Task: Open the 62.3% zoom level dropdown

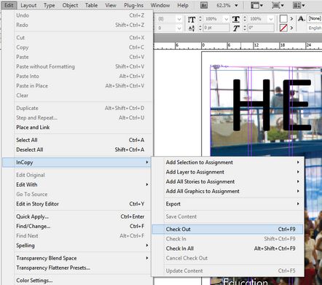Action: click(227, 5)
